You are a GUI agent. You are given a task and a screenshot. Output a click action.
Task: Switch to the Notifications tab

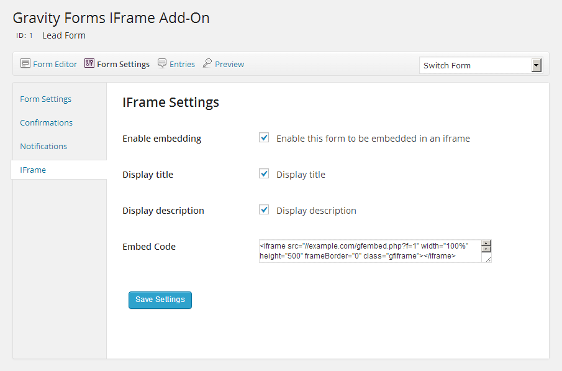[43, 146]
